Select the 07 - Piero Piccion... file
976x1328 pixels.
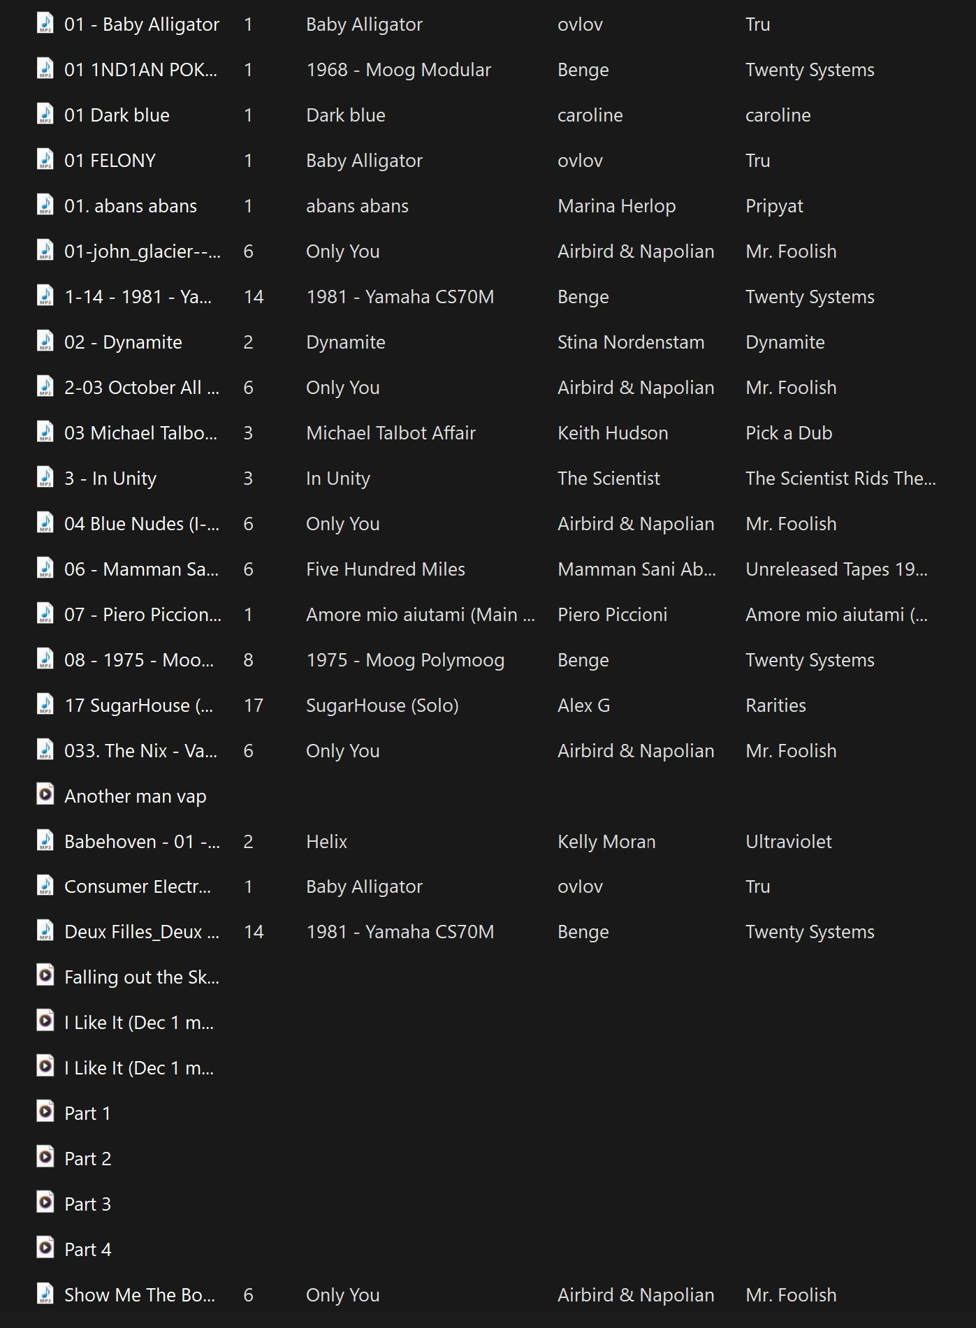click(143, 615)
